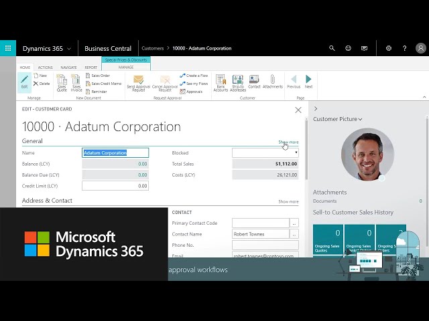Switch to the Navigate ribbon tab
The height and width of the screenshot is (321, 429).
(x=68, y=68)
